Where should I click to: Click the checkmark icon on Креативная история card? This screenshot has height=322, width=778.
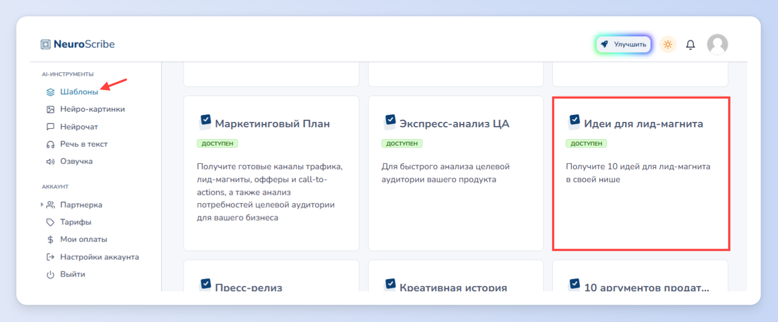coord(390,285)
